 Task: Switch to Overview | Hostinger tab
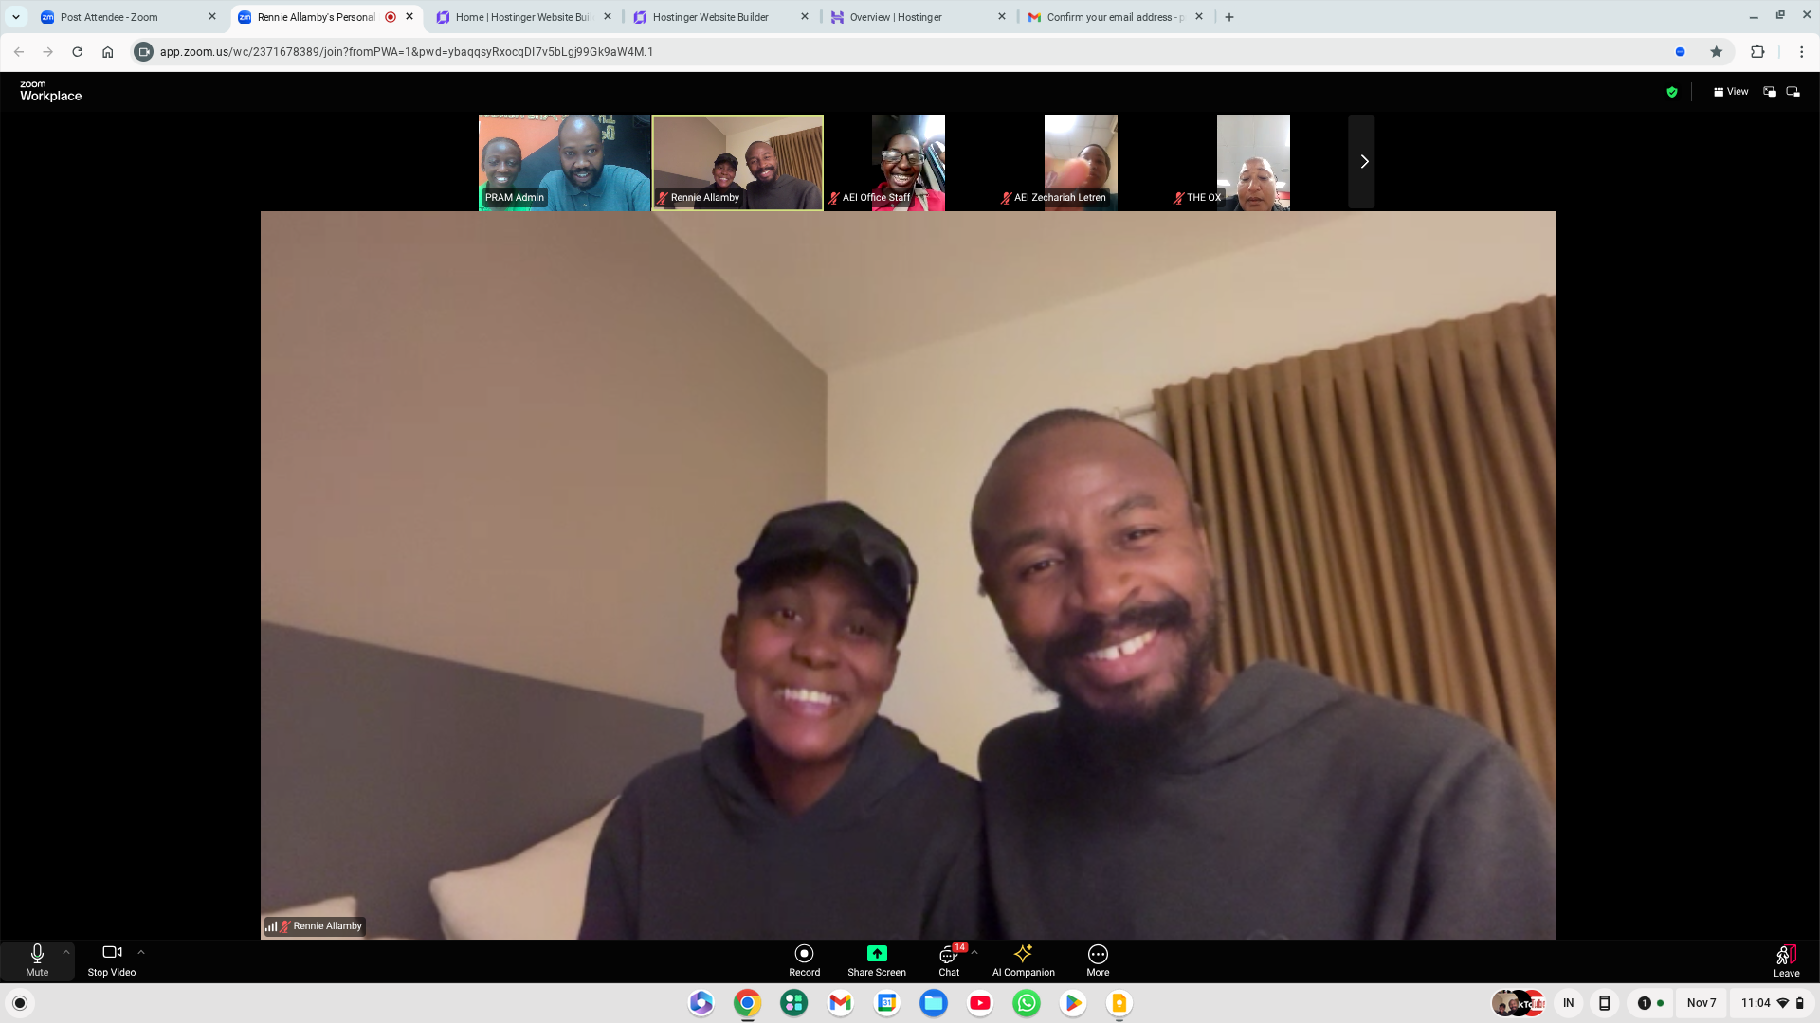pos(895,17)
